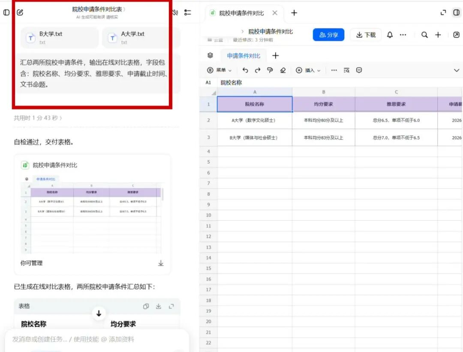Add a comment with comment icon
Screen dimensions: 463x352
tap(359, 70)
